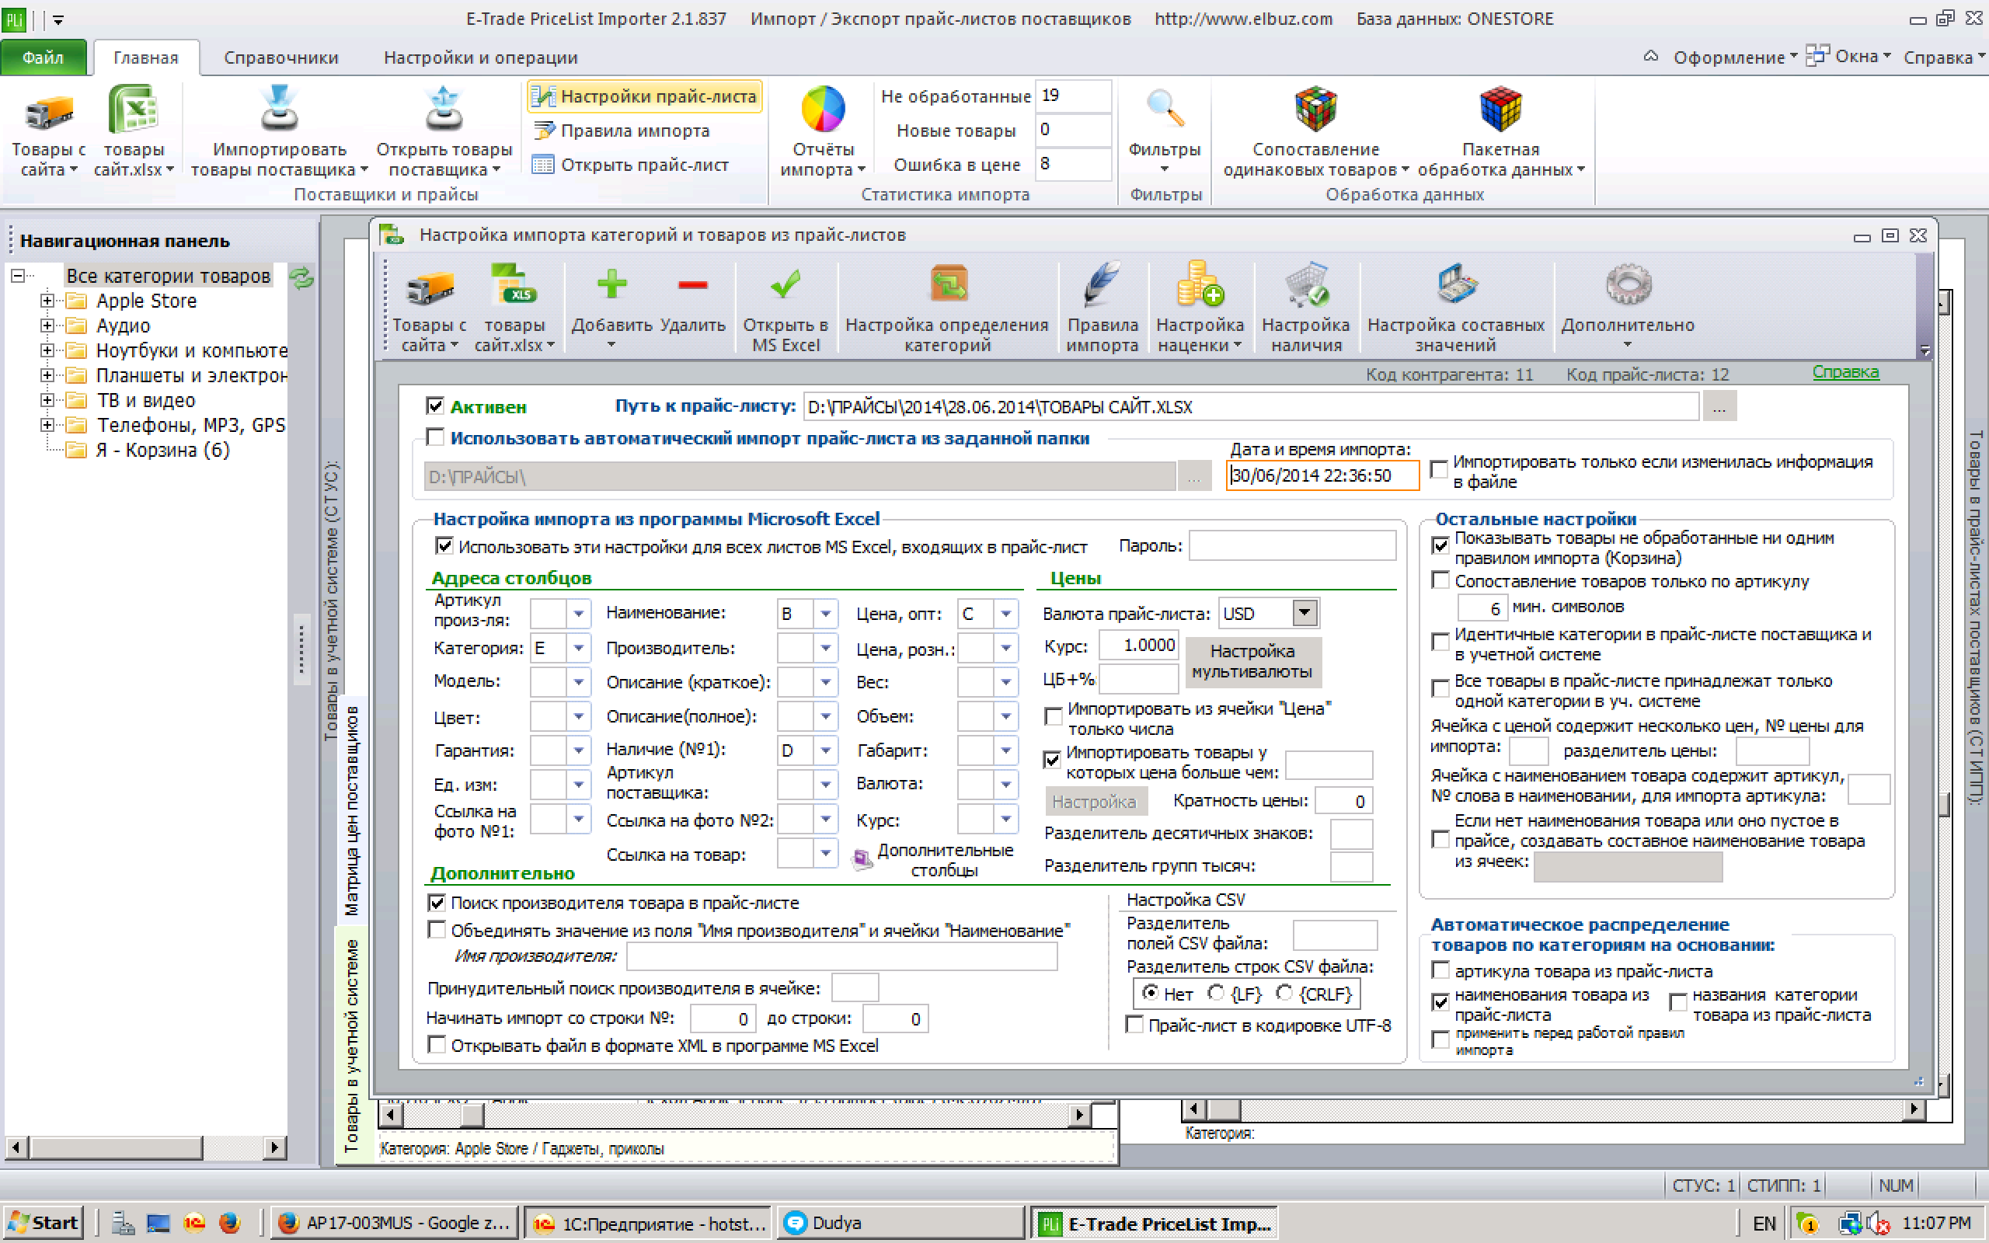Click refresh icon beside Все категории товаров

click(301, 278)
